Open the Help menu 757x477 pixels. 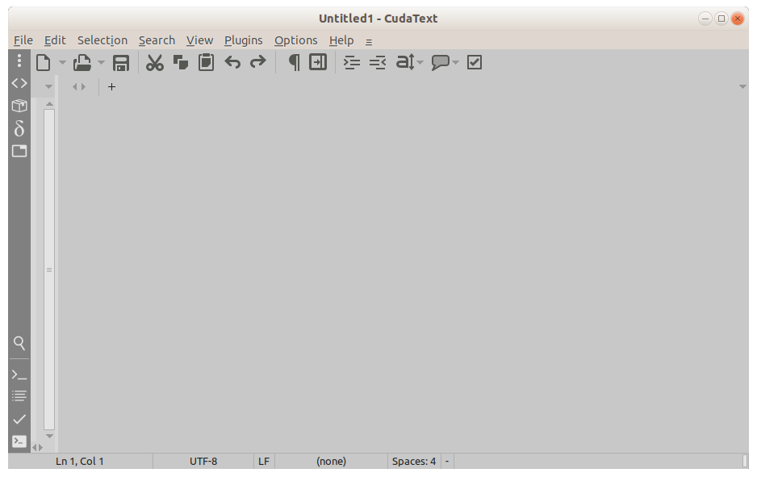[x=341, y=40]
